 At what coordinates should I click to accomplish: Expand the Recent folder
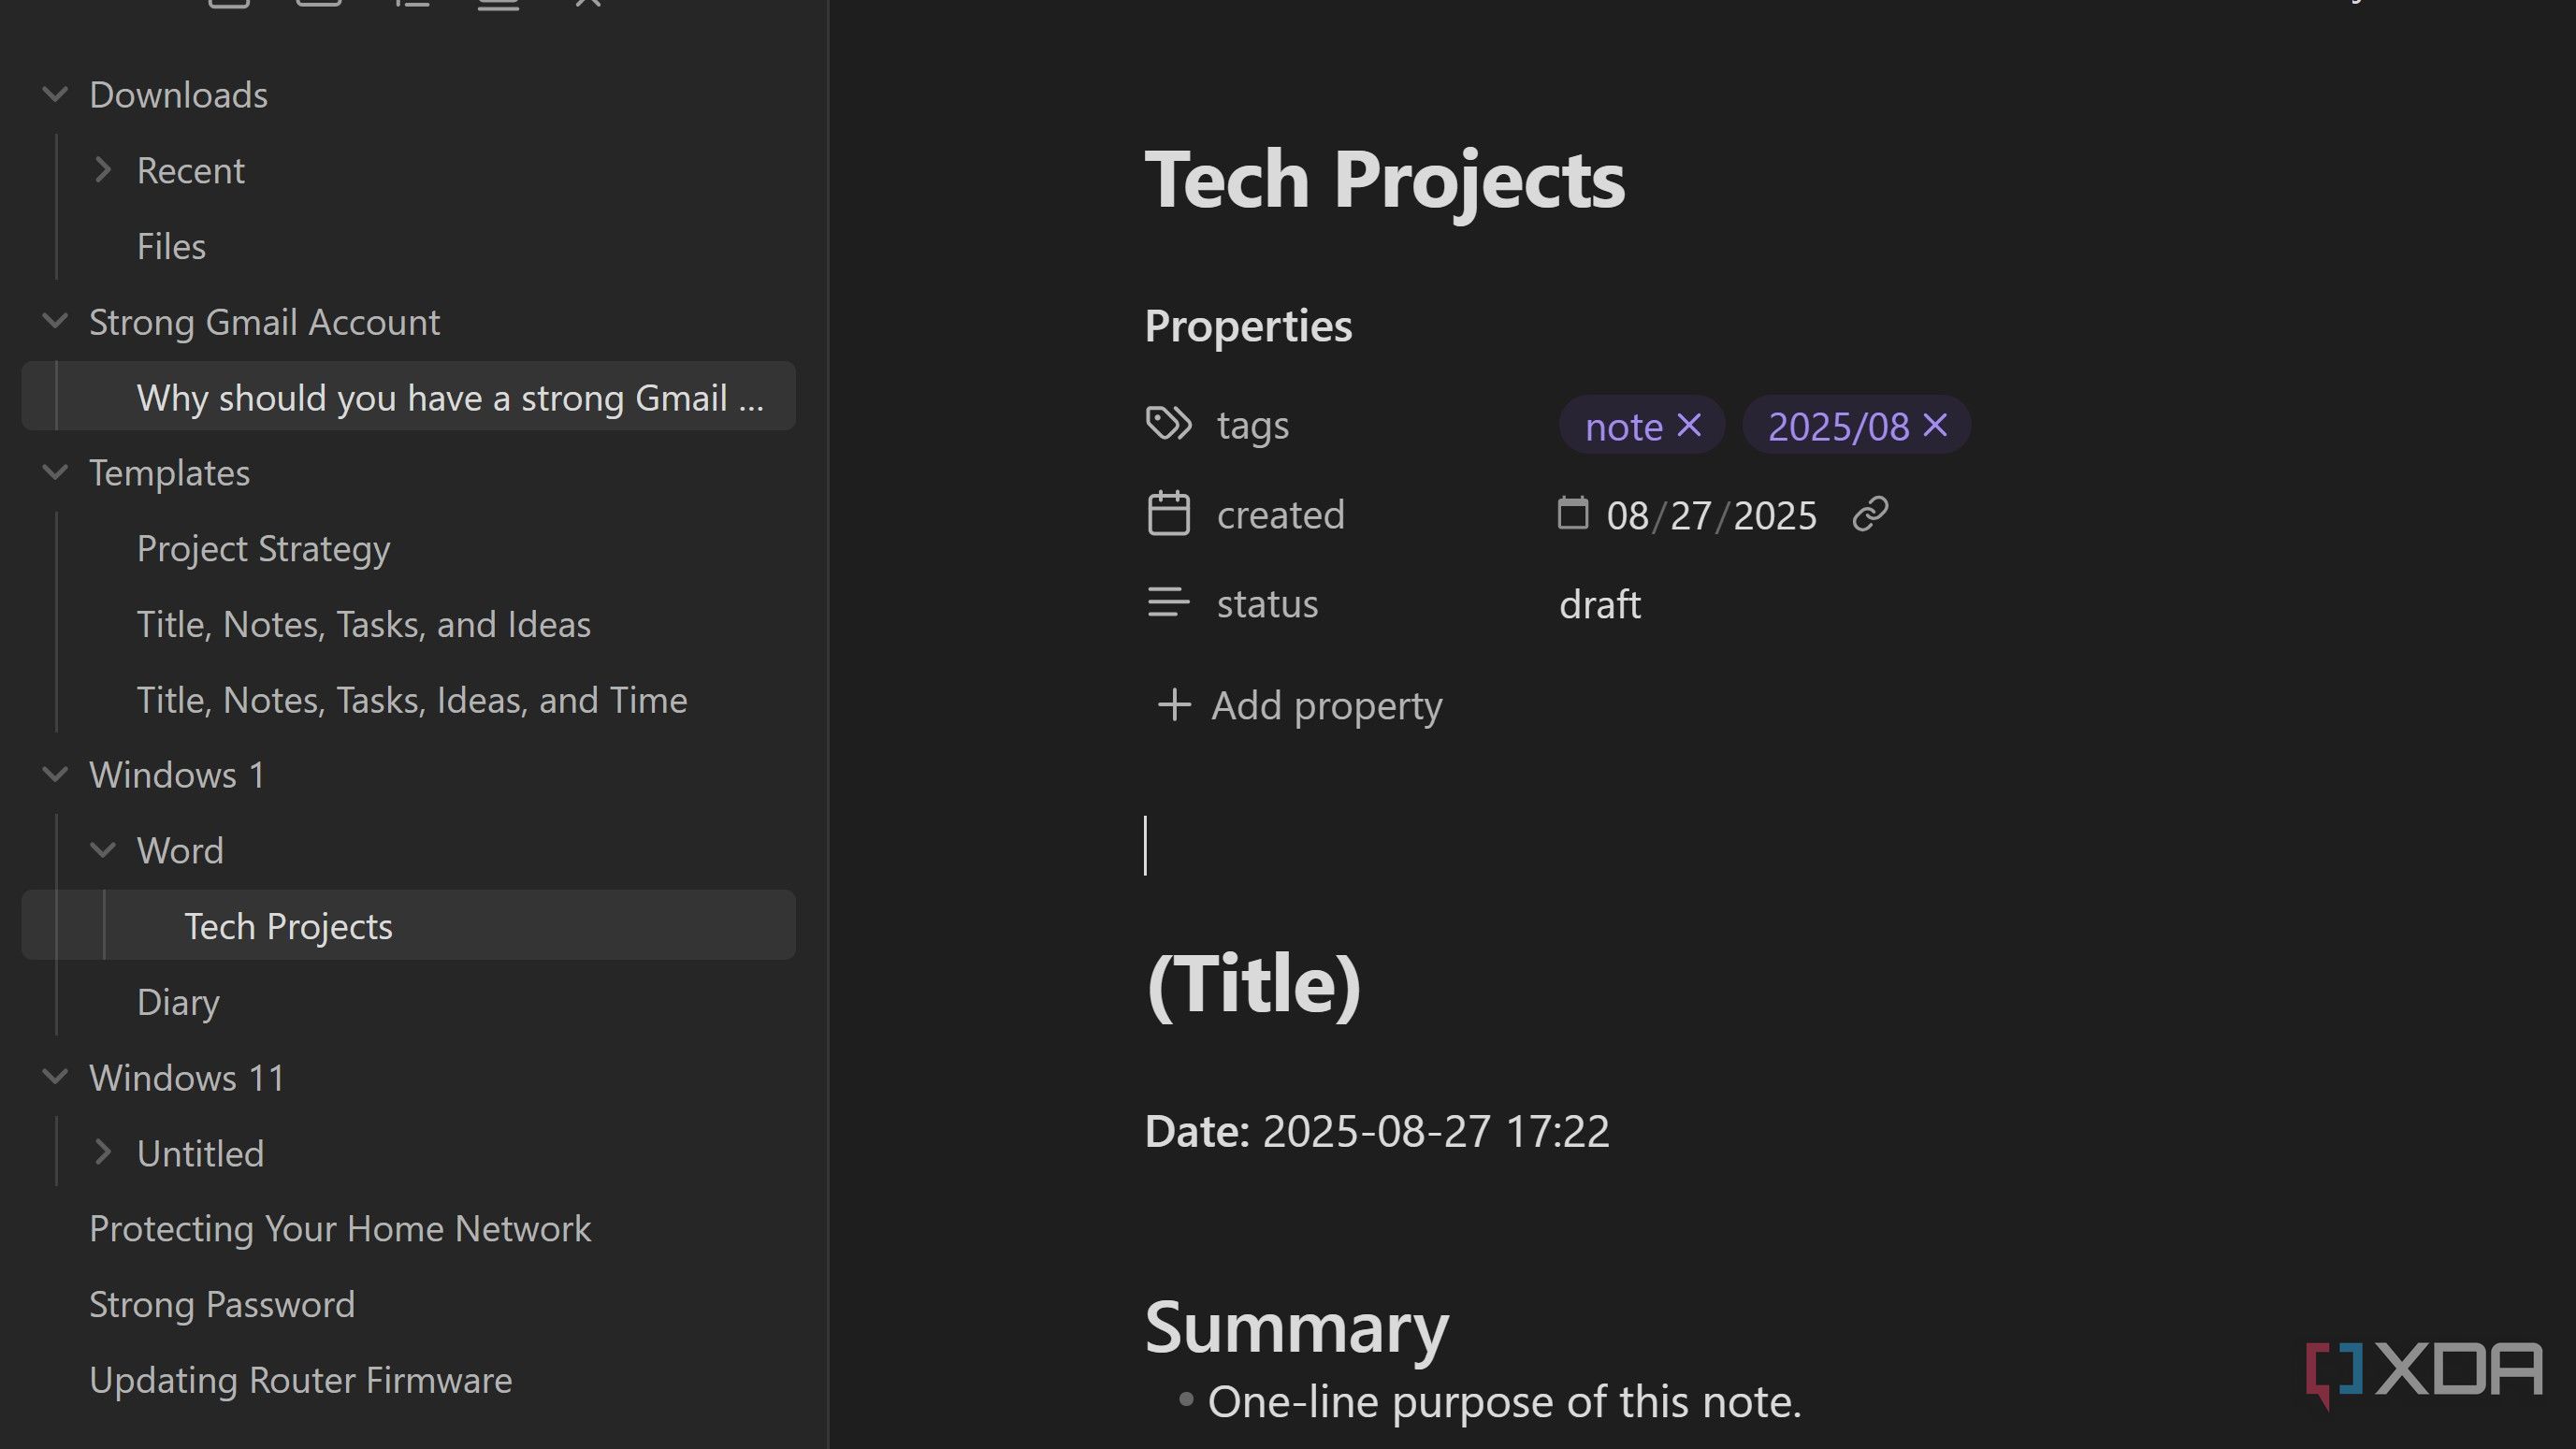click(102, 170)
